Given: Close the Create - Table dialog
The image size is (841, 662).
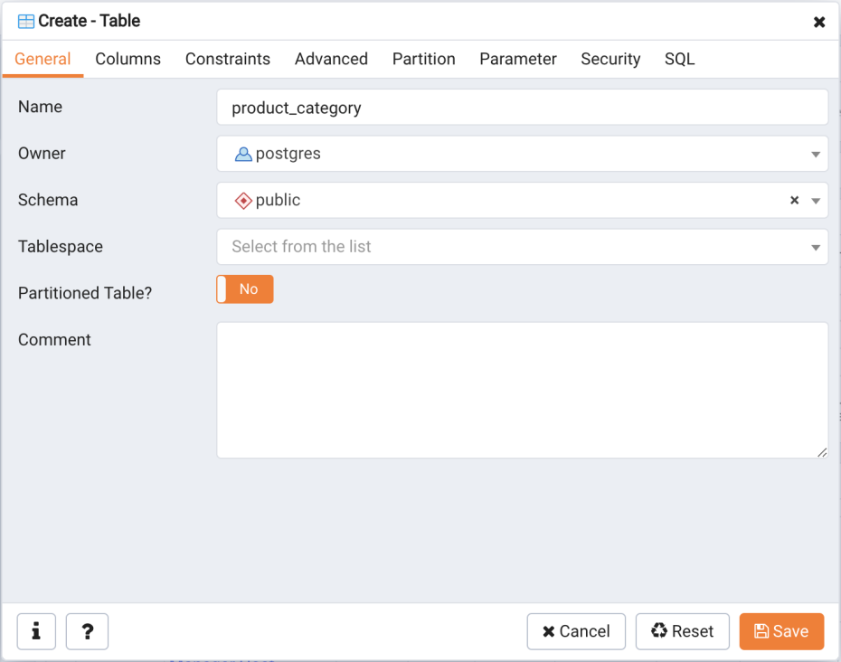Looking at the screenshot, I should (819, 22).
